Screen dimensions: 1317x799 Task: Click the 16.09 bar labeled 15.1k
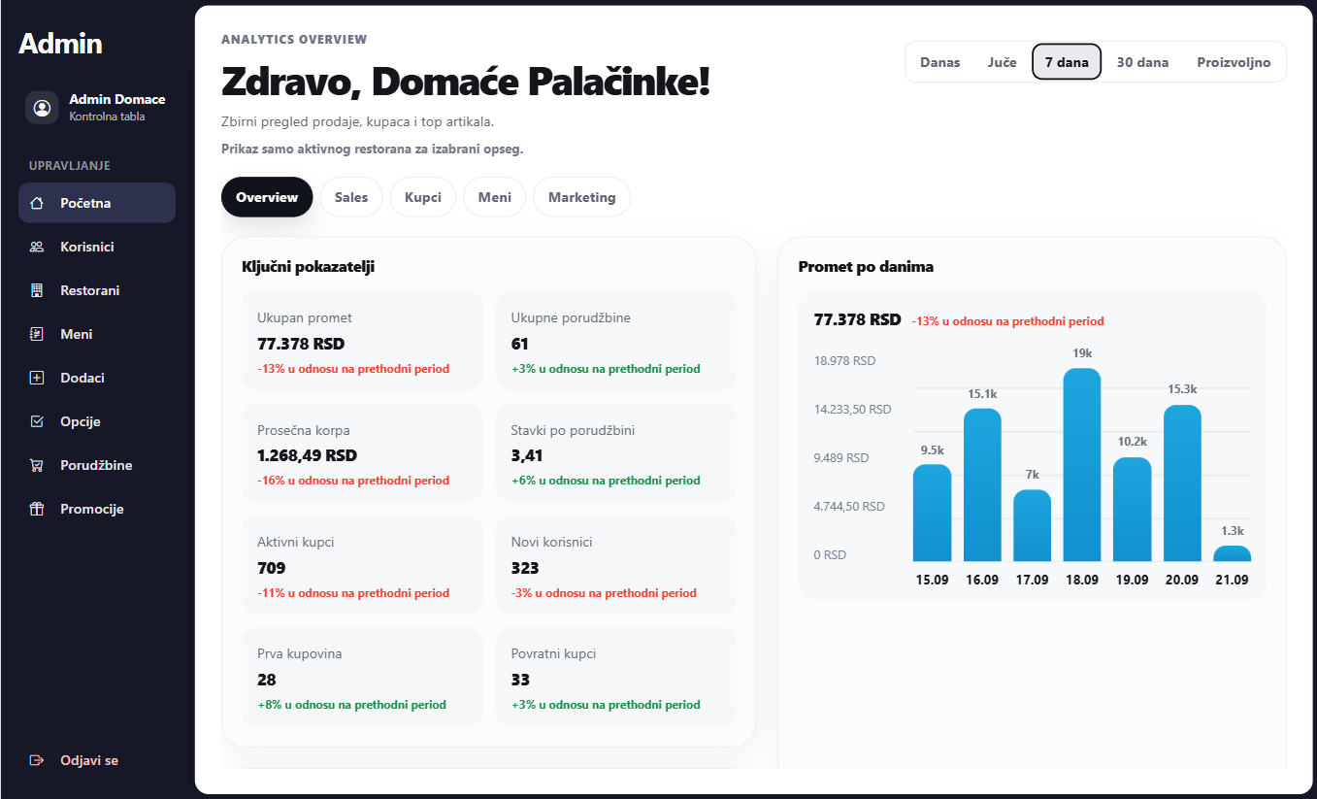pos(982,485)
